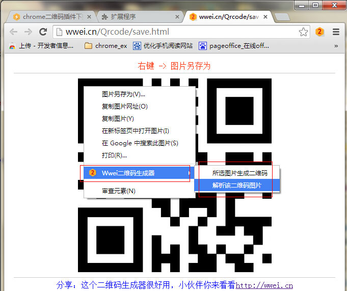
Task: Open the 上传 - 开发者信息 bookmark
Action: point(41,46)
